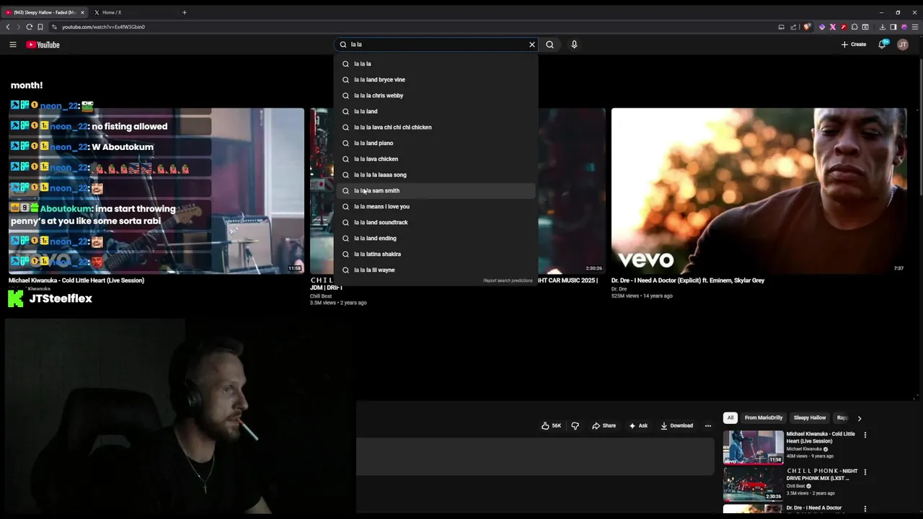Start voice search with microphone icon
The width and height of the screenshot is (923, 519).
pyautogui.click(x=574, y=45)
